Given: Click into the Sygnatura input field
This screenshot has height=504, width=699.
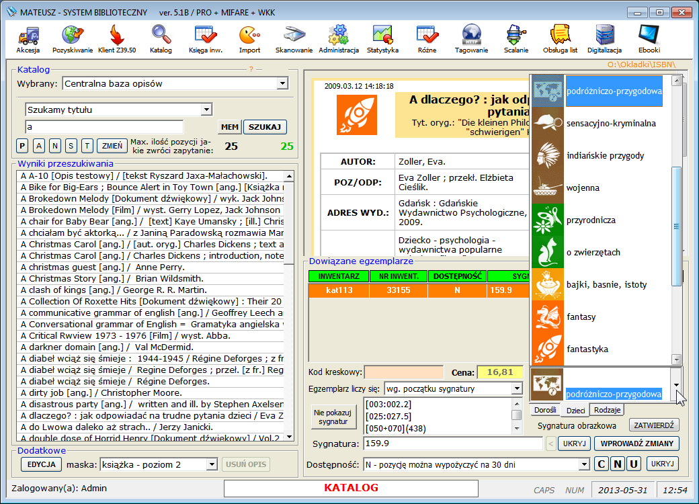Looking at the screenshot, I should [x=452, y=444].
